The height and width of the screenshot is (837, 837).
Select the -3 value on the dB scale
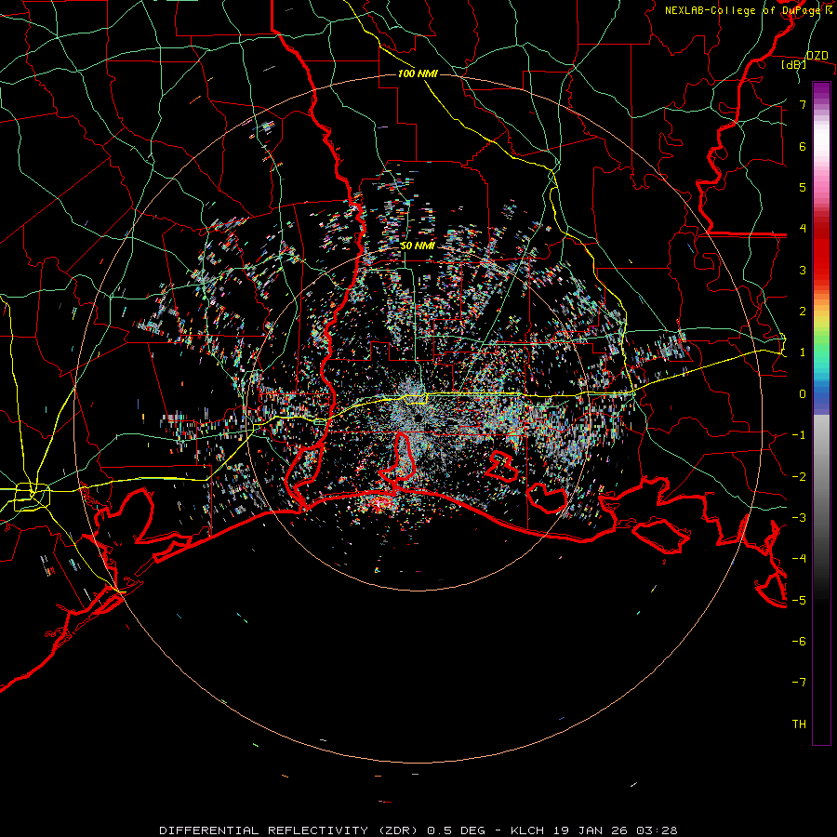(x=799, y=518)
